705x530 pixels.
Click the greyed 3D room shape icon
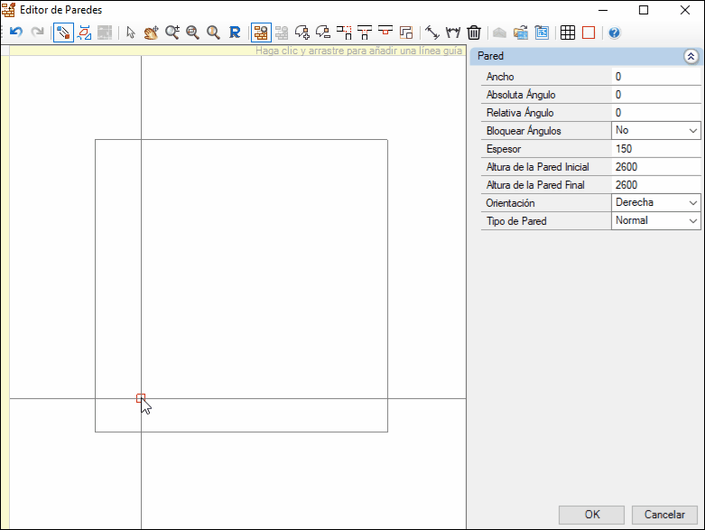click(x=499, y=33)
